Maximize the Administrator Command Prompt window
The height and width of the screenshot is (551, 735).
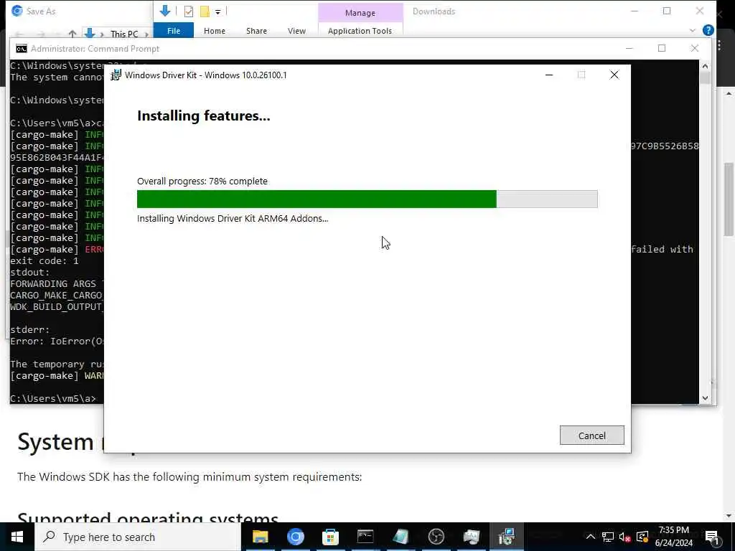click(x=661, y=48)
